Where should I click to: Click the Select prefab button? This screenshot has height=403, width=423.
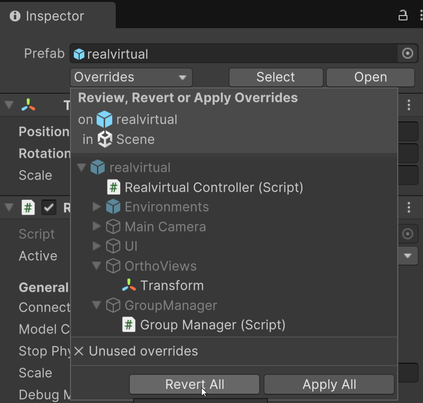tap(276, 77)
